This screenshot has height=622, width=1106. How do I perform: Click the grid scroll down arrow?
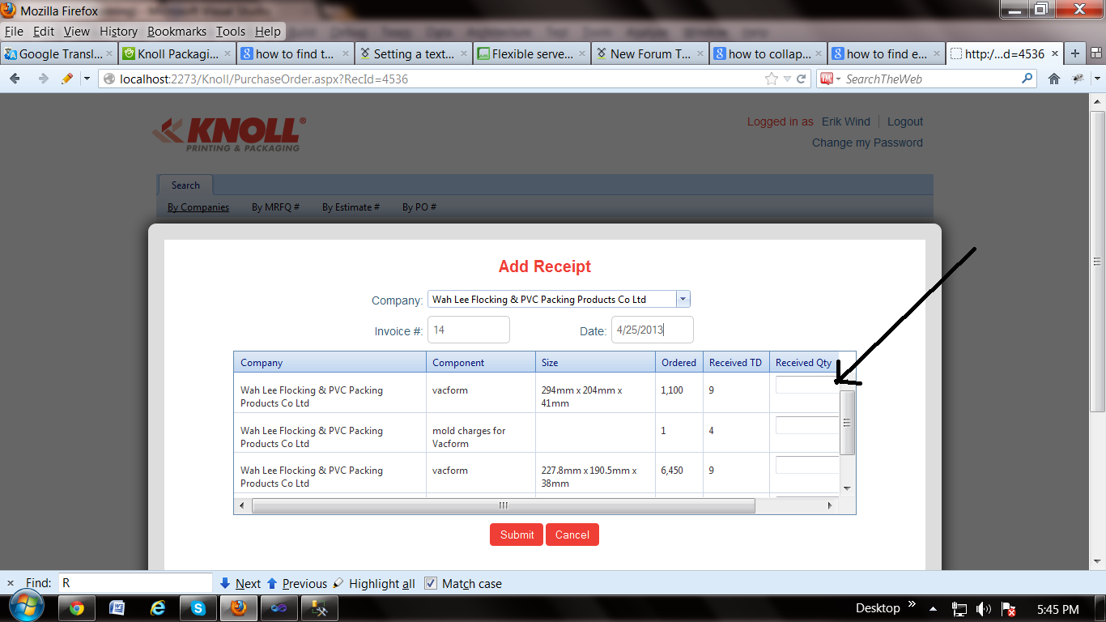848,488
